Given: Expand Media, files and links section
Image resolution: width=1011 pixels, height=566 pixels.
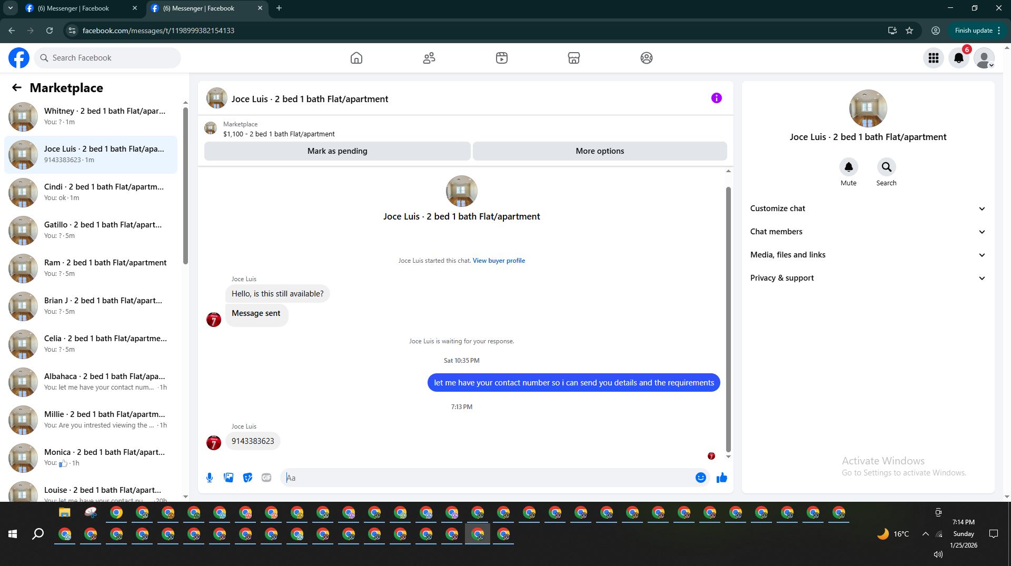Looking at the screenshot, I should pyautogui.click(x=868, y=255).
